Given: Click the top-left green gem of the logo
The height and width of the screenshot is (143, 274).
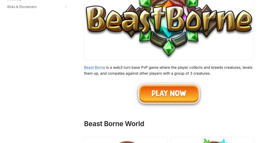Looking at the screenshot, I should (146, 3).
